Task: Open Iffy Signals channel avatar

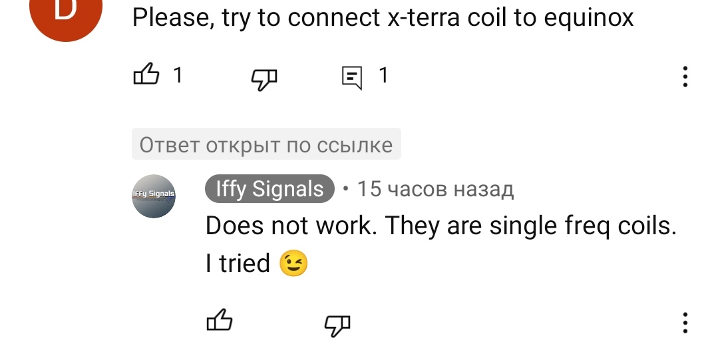Action: [x=154, y=196]
